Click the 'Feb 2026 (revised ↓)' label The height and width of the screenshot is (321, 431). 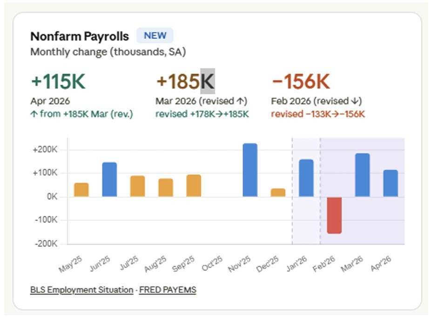point(317,101)
